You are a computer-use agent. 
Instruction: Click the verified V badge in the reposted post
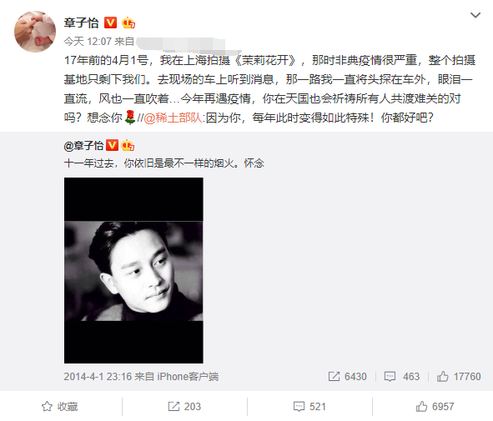[x=112, y=145]
